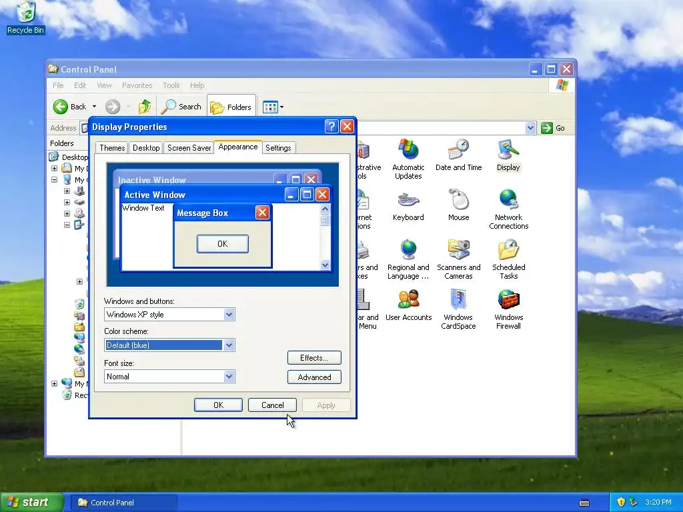
Task: Click the time 3:20 PM in tray
Action: [658, 502]
